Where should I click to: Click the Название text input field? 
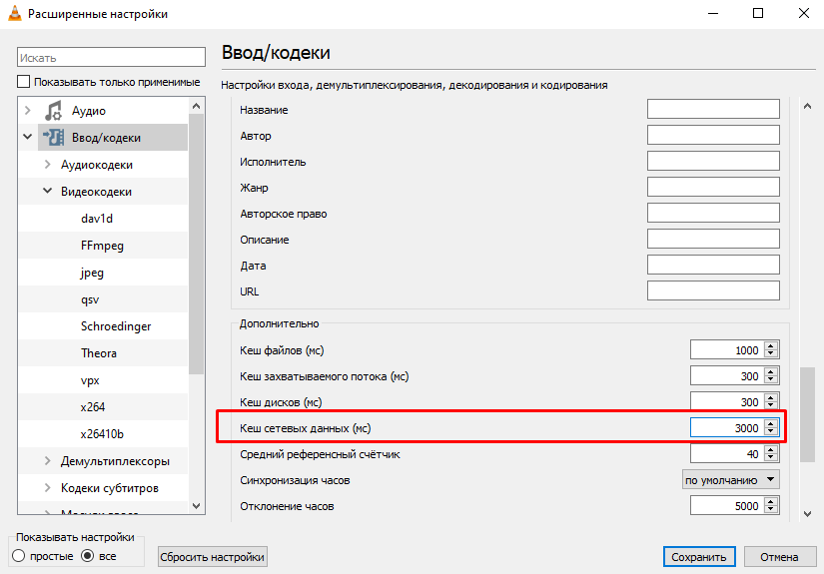pos(712,110)
